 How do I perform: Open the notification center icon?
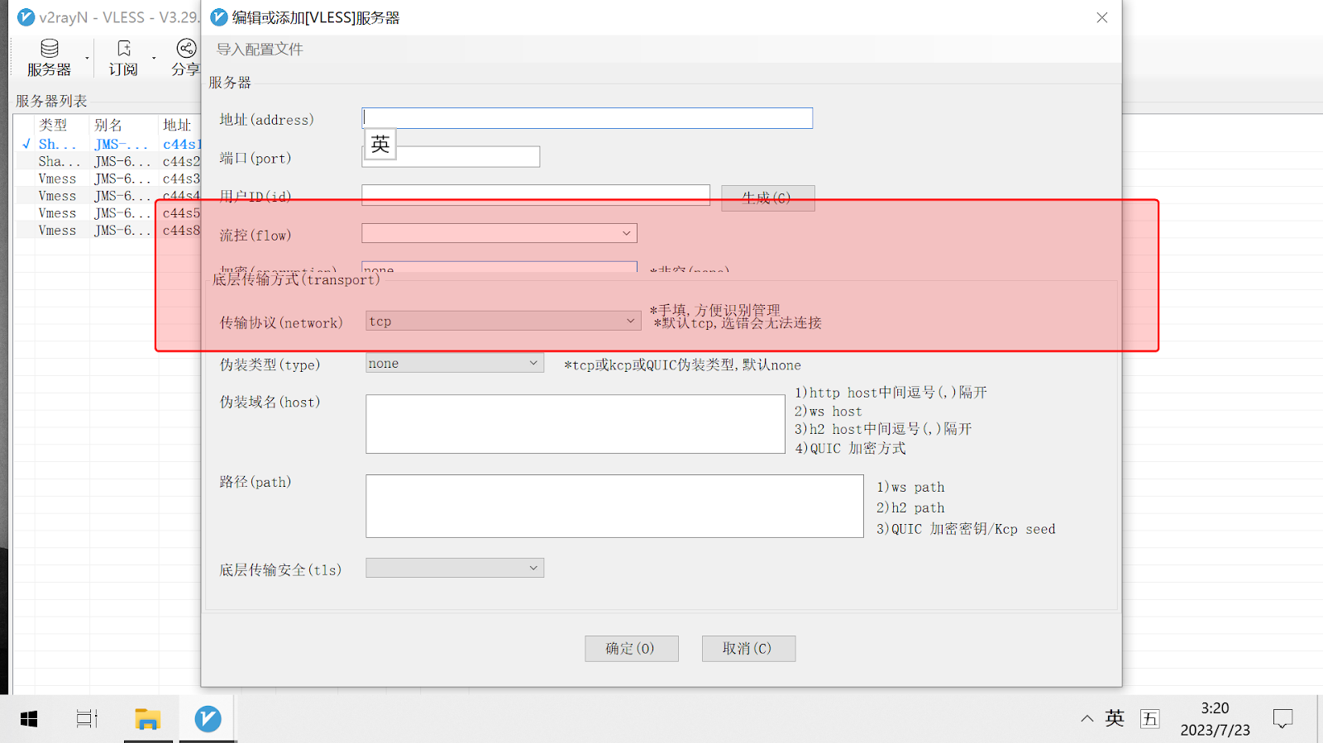[1282, 719]
